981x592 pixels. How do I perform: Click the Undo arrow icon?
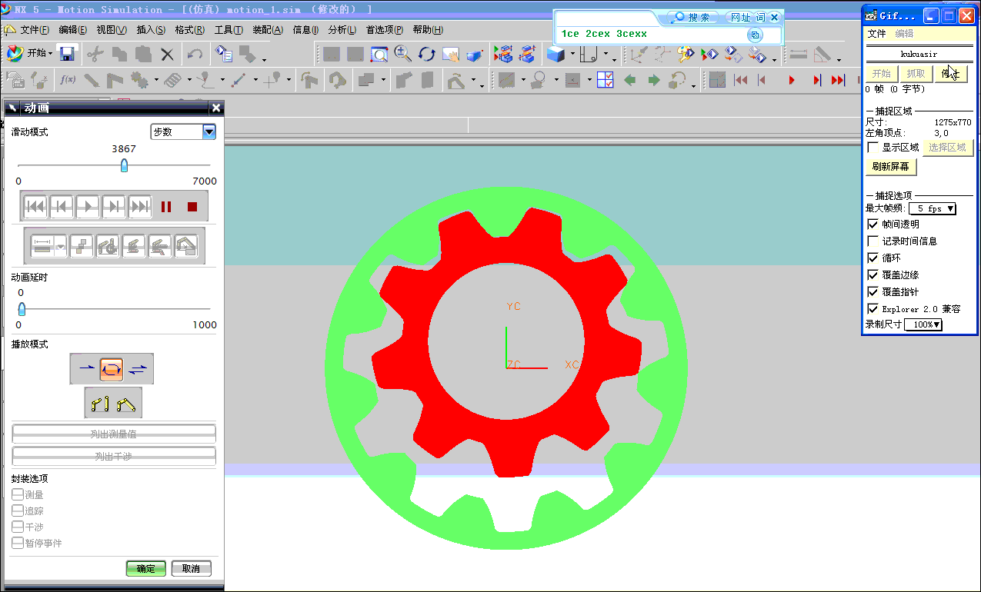coord(195,54)
